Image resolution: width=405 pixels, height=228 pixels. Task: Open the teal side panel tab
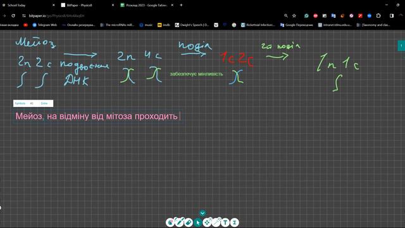(401, 46)
